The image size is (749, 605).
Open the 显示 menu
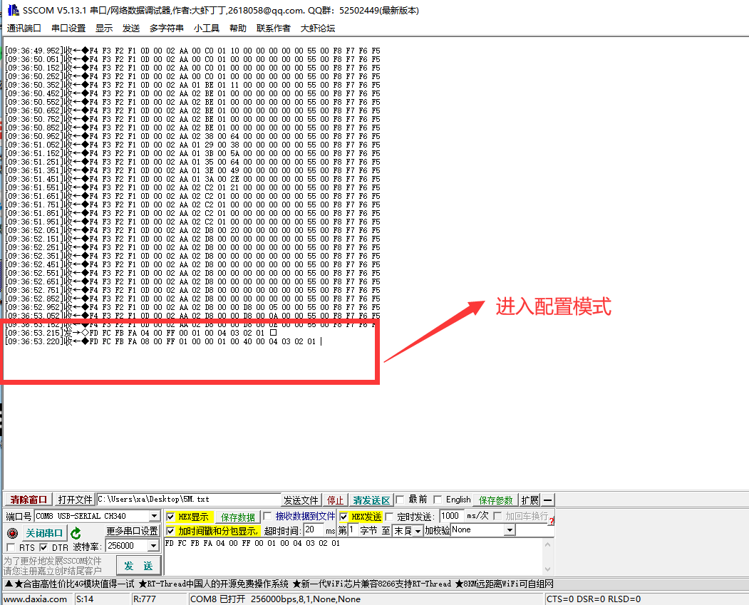(x=104, y=29)
